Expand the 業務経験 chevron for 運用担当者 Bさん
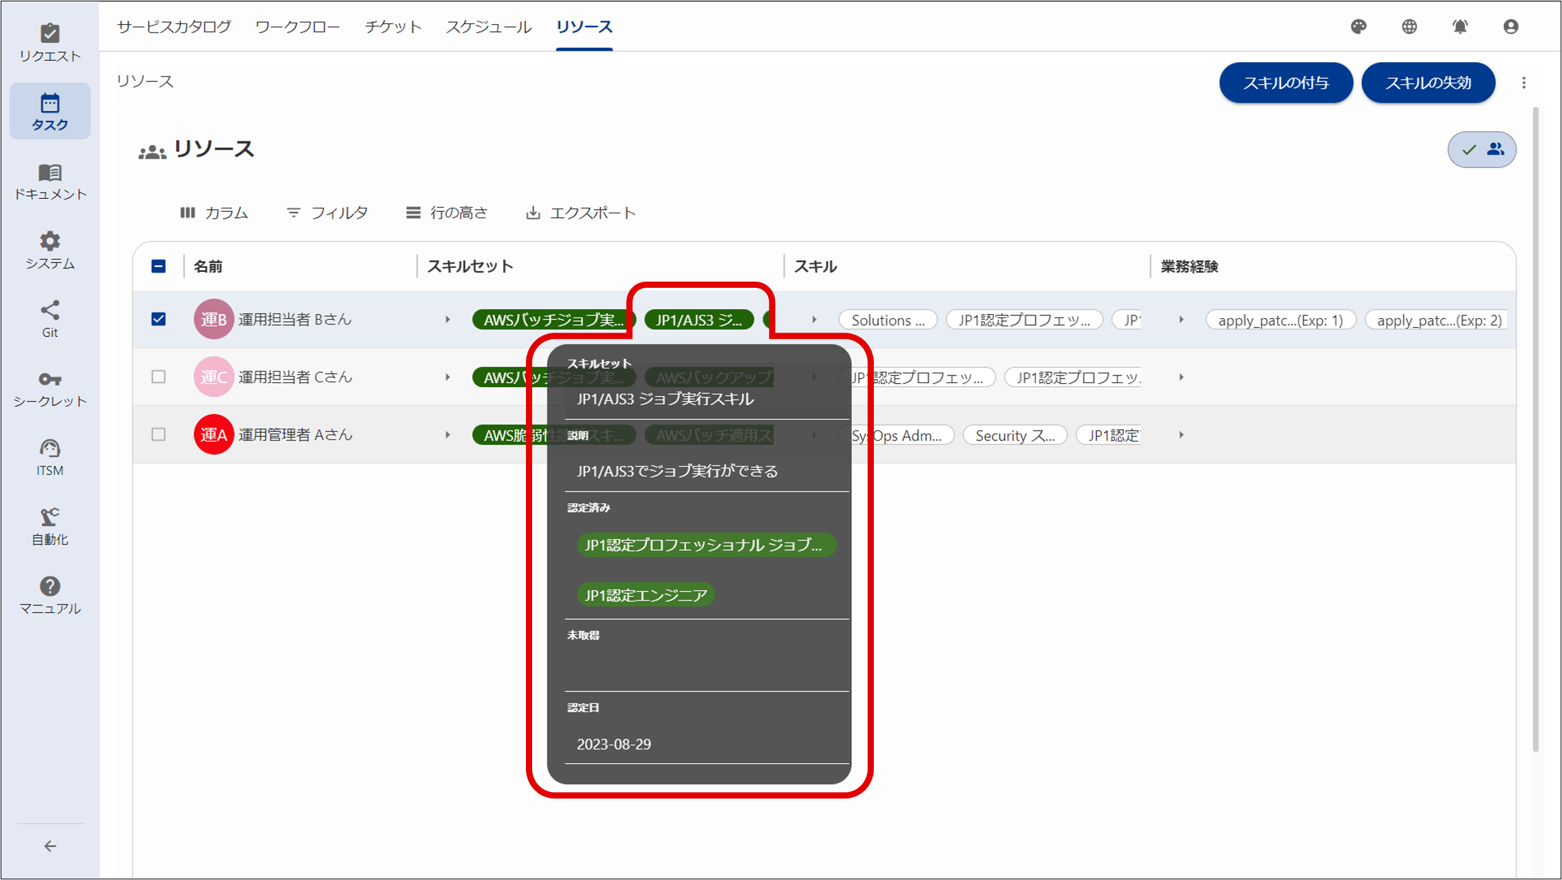Screen dimensions: 1562x880 click(x=1182, y=319)
